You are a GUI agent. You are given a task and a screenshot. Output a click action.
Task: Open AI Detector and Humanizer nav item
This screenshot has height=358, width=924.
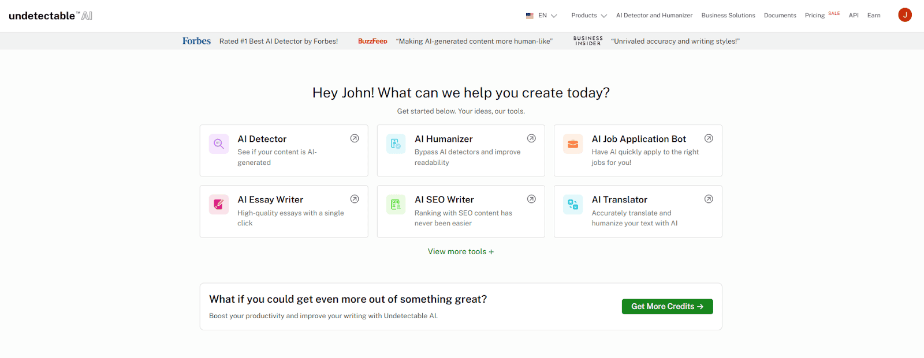click(654, 16)
